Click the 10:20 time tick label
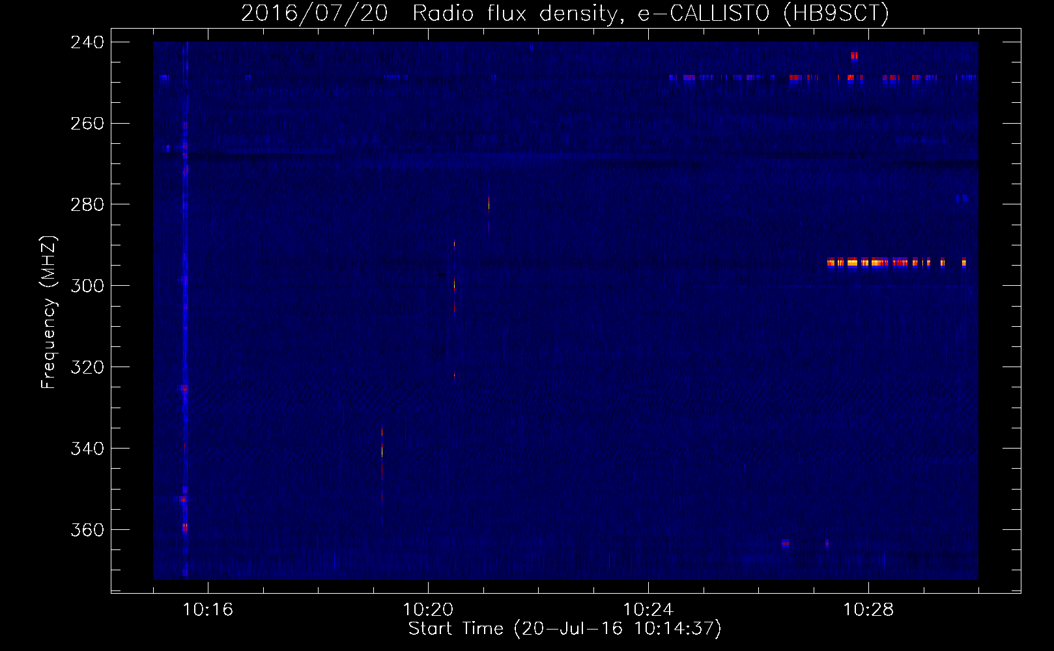This screenshot has width=1054, height=651. click(x=428, y=609)
